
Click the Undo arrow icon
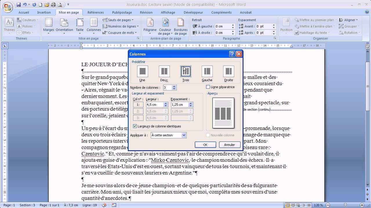25,5
